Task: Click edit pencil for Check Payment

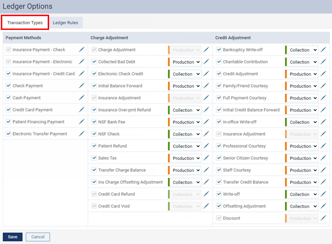Action: point(82,86)
